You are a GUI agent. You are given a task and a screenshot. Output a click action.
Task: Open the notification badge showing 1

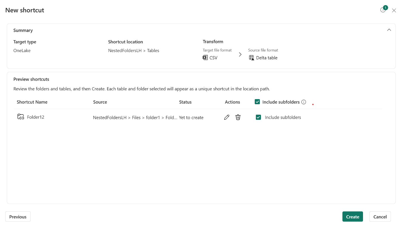pyautogui.click(x=383, y=9)
